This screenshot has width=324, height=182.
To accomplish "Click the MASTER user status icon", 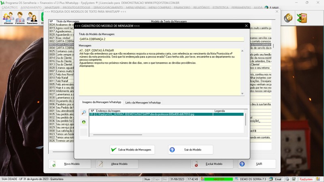I will coord(203,179).
